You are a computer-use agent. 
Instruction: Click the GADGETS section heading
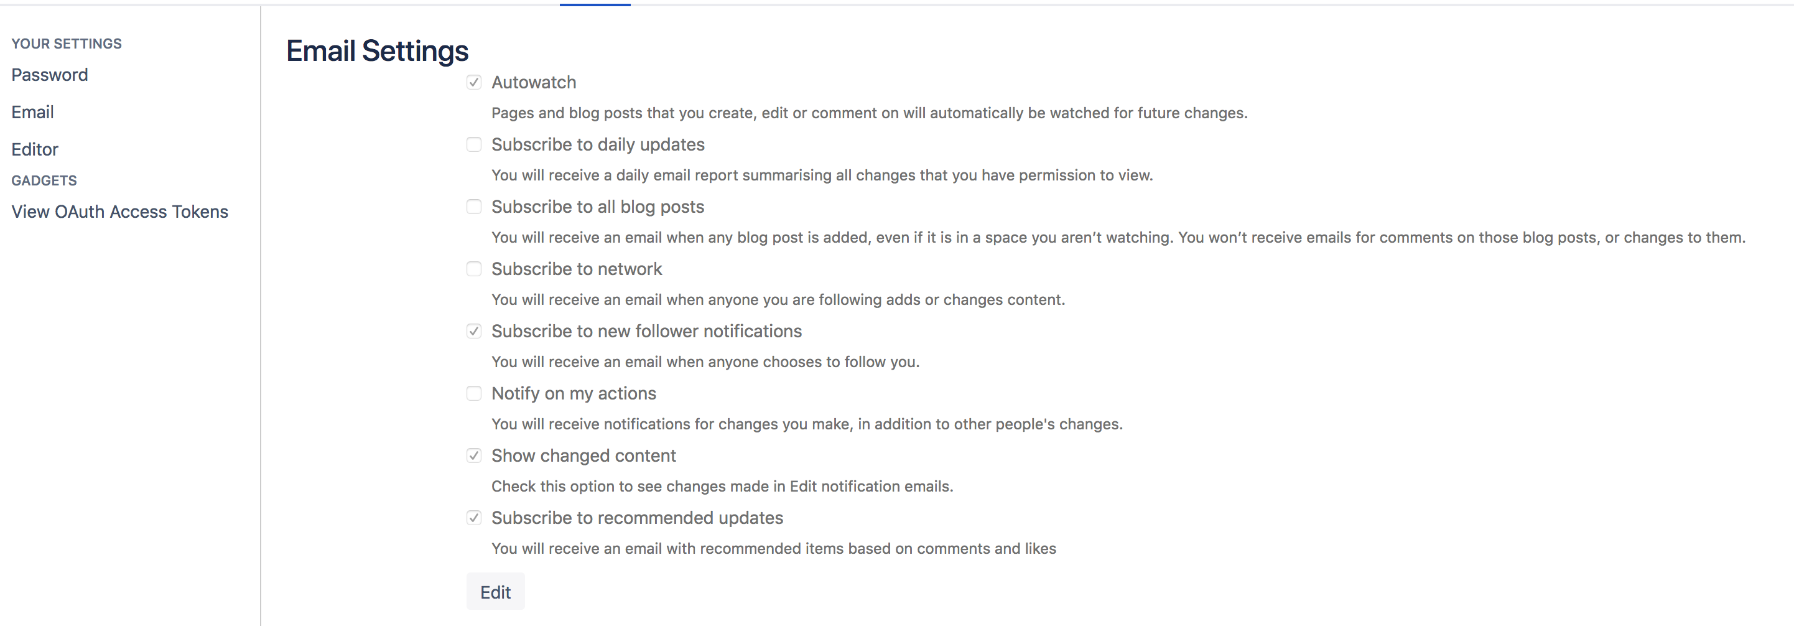pos(44,180)
